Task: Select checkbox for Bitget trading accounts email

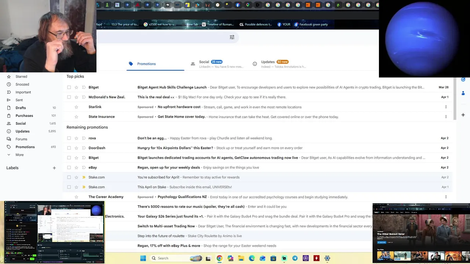Action: [69, 158]
